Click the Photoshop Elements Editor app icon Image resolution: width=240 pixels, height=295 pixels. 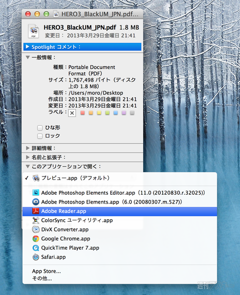[x=36, y=193]
